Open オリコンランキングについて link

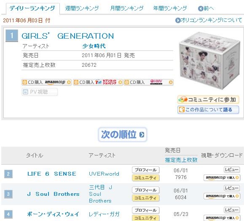209,20
